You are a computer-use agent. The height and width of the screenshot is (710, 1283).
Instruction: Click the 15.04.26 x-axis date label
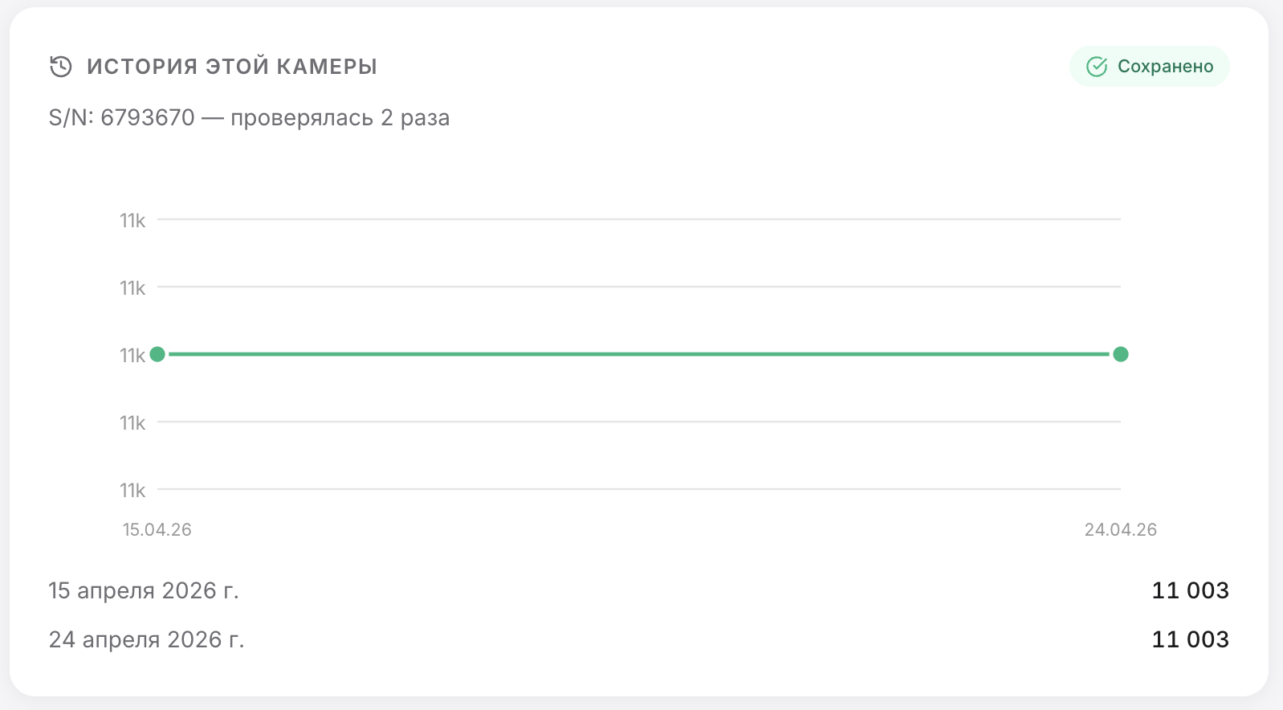[x=157, y=529]
